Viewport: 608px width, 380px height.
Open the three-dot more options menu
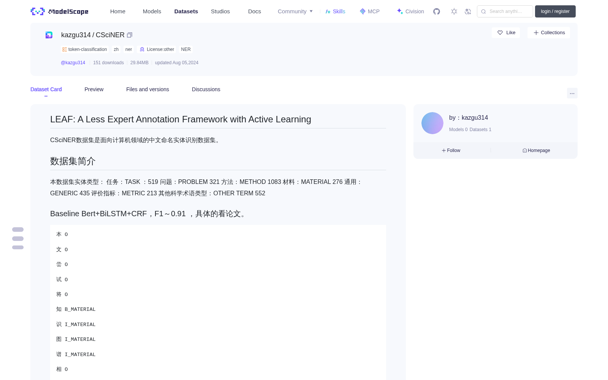572,93
